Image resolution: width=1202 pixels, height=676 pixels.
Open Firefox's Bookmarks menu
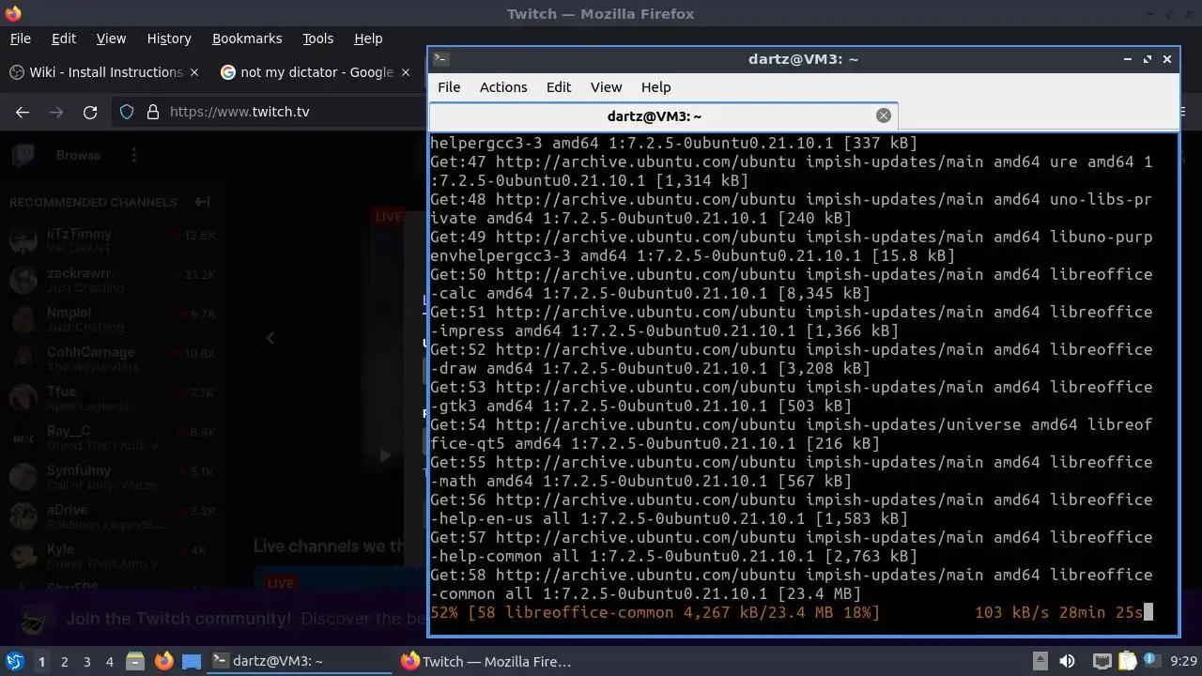[x=247, y=38]
